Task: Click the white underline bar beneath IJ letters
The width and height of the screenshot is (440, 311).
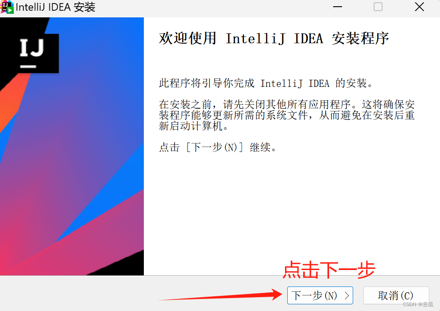Action: pyautogui.click(x=29, y=66)
